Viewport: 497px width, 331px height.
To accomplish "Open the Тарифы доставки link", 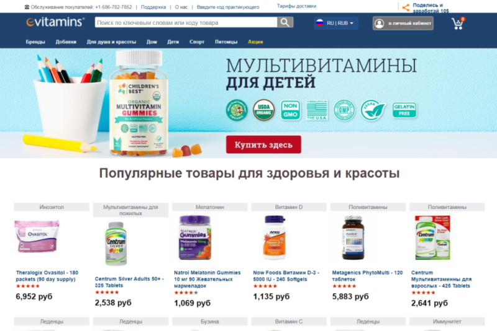I will click(296, 6).
